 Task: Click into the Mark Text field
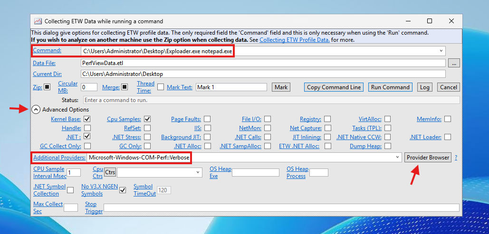231,87
